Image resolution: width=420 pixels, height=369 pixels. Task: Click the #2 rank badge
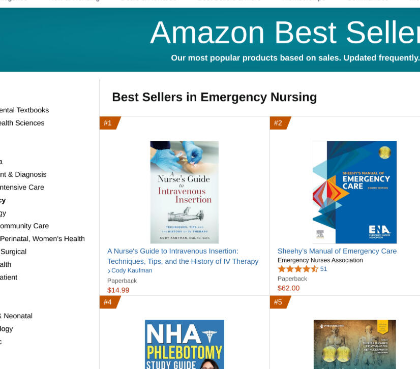(279, 123)
